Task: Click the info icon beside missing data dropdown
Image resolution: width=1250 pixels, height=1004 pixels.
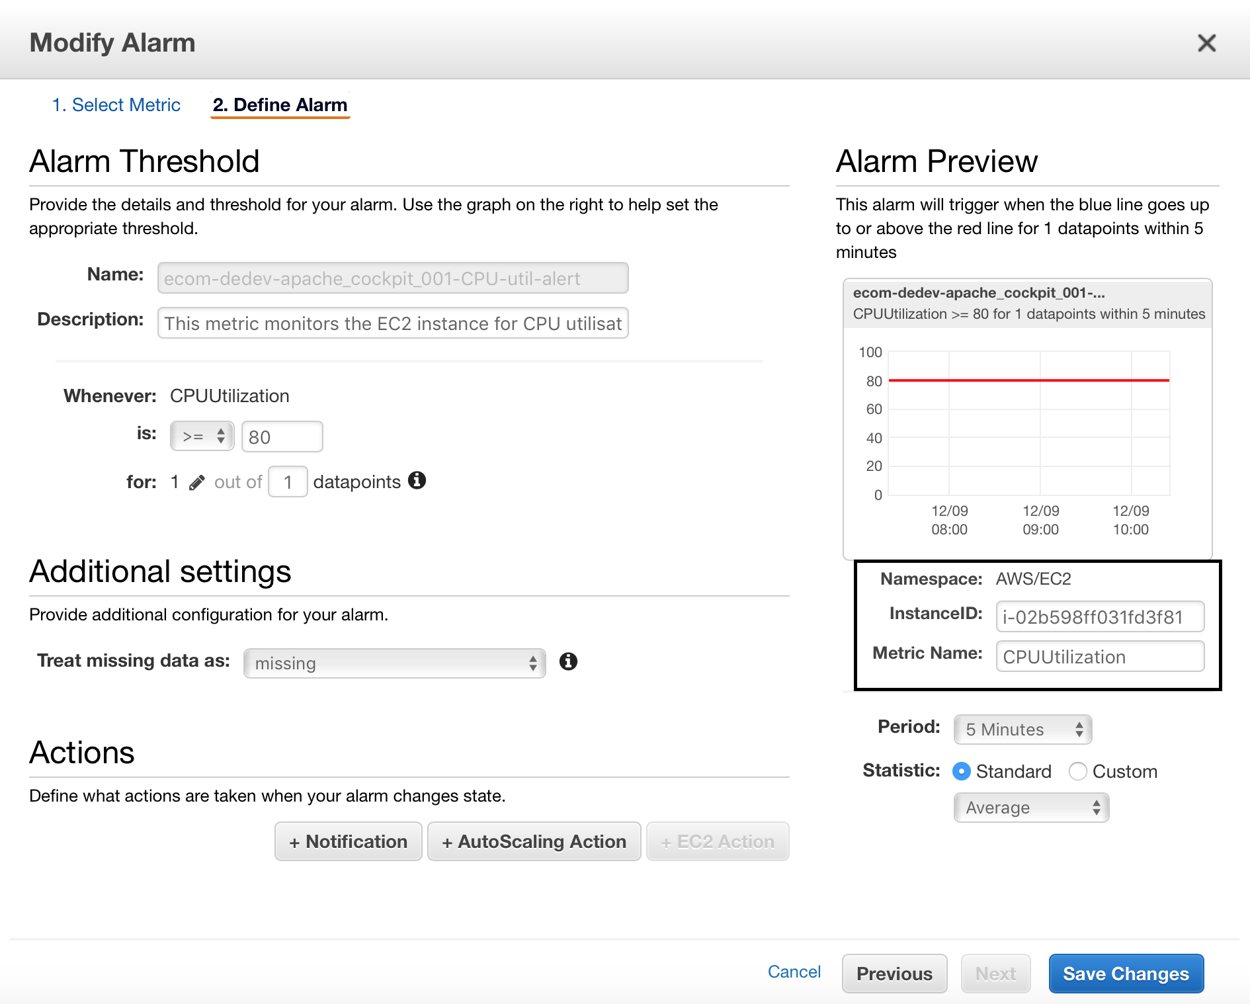Action: click(568, 661)
